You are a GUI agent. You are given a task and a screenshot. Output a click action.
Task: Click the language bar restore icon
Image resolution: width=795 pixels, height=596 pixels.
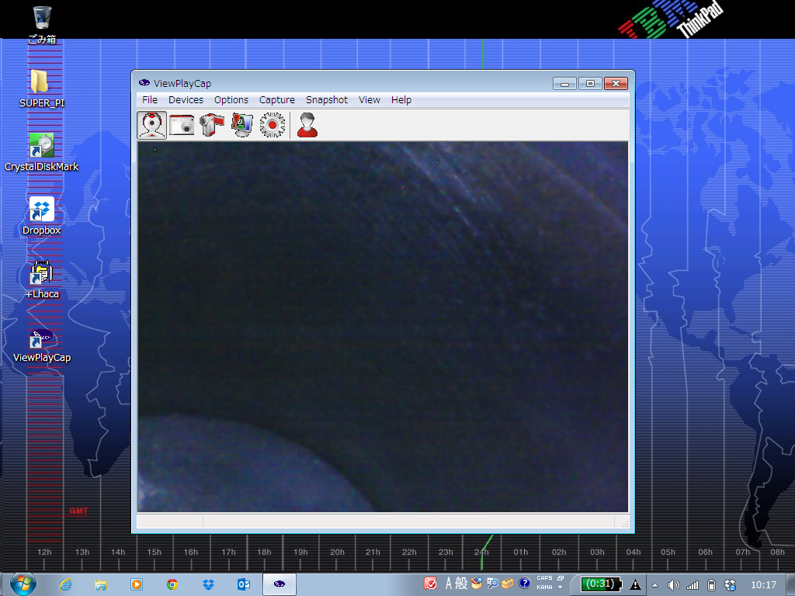(x=561, y=577)
